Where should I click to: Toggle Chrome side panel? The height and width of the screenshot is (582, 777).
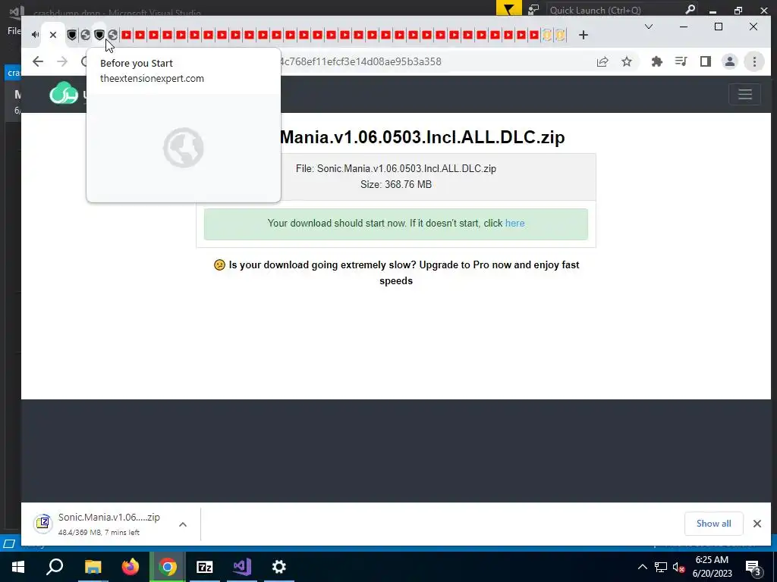pos(705,61)
